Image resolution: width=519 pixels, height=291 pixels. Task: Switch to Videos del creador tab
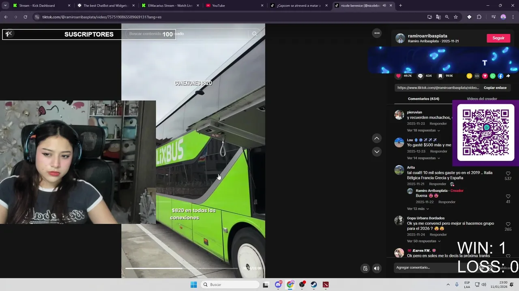482,99
